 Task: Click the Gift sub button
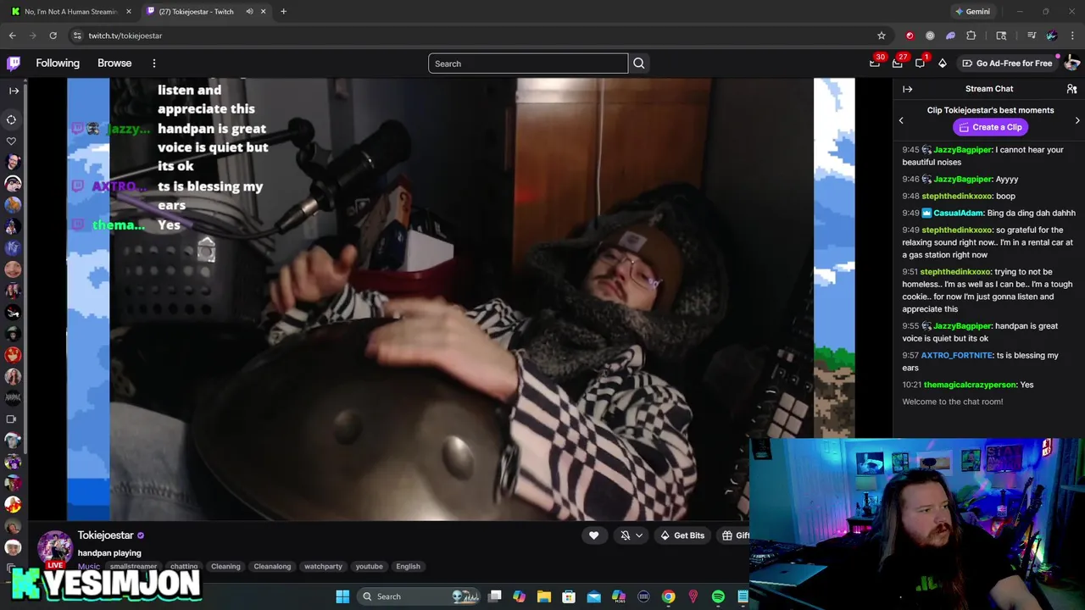click(734, 535)
